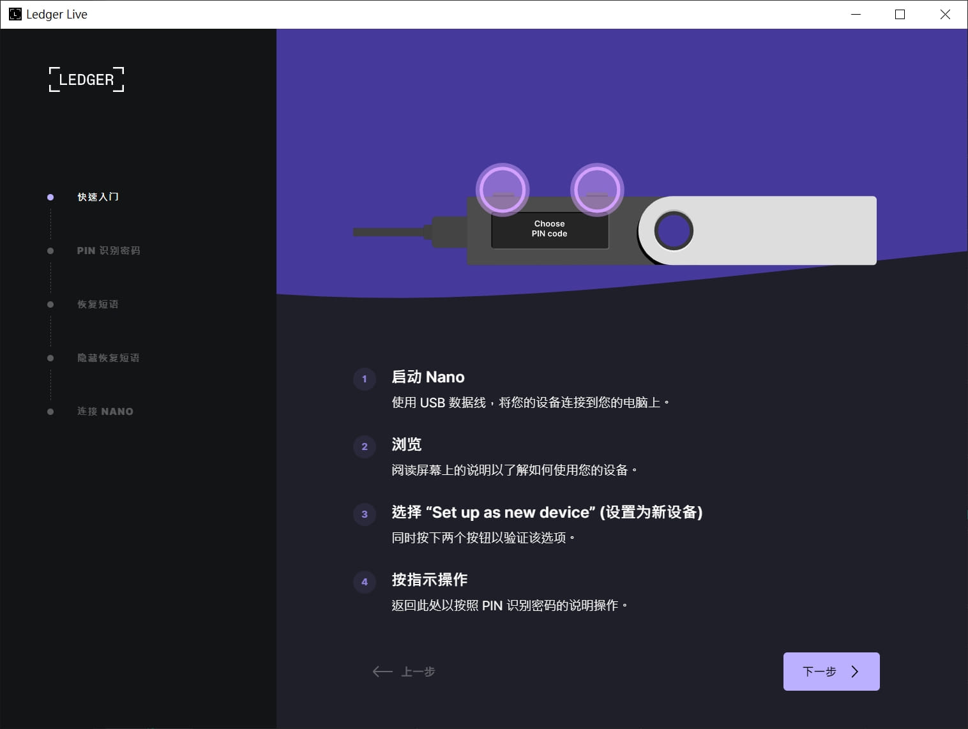This screenshot has width=968, height=729.
Task: Select the 快速入门 sidebar step
Action: coord(98,197)
